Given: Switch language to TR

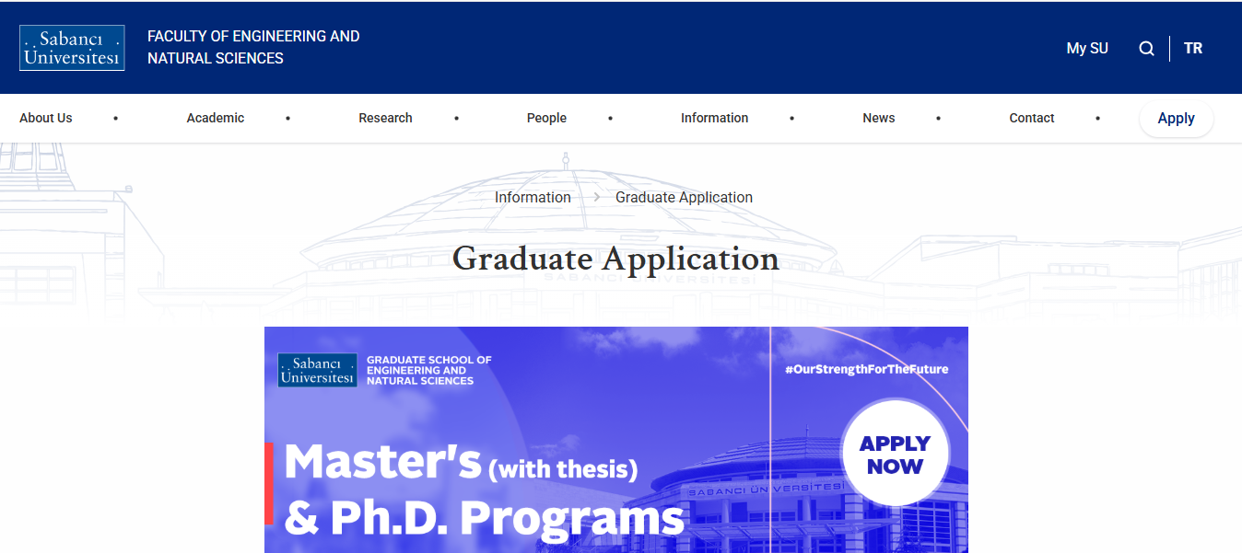Looking at the screenshot, I should point(1193,49).
